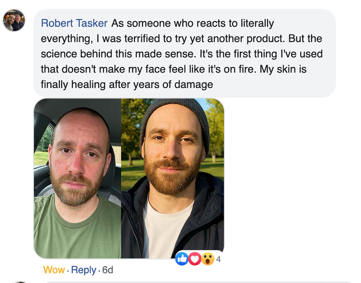Click the partial avatar of next commenter
This screenshot has height=283, width=361.
pos(21,282)
